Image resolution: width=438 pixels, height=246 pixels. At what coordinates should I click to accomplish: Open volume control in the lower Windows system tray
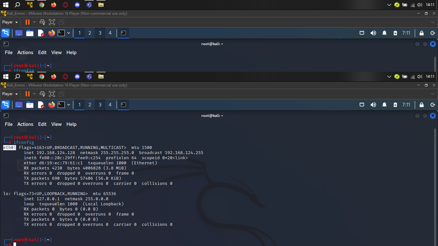[x=420, y=77]
